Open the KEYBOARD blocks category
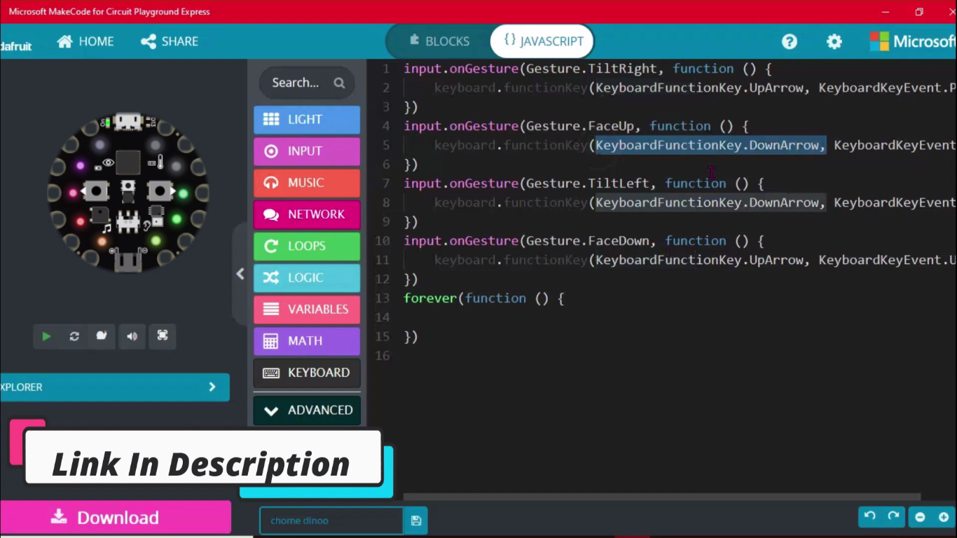Image resolution: width=957 pixels, height=538 pixels. (x=307, y=373)
